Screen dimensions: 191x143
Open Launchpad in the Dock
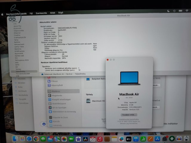point(22,139)
